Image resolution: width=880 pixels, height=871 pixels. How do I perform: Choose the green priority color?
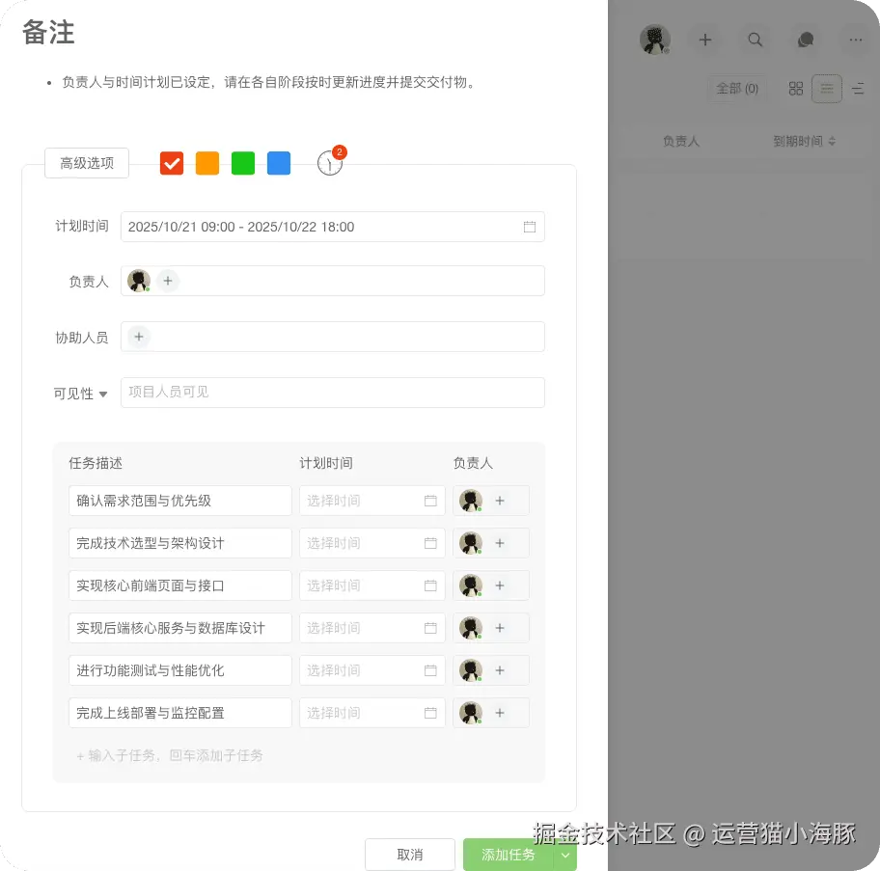243,163
